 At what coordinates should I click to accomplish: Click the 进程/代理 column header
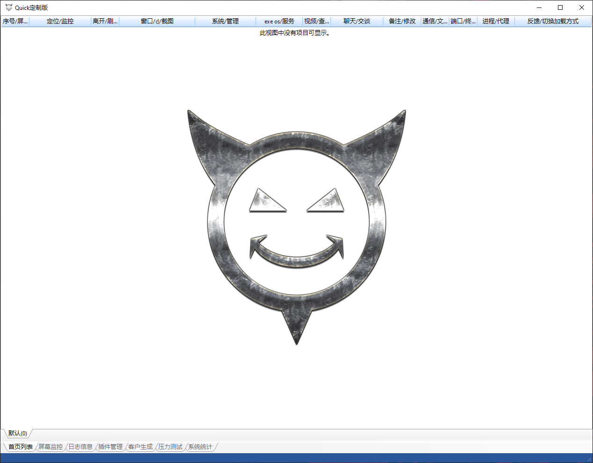(496, 21)
